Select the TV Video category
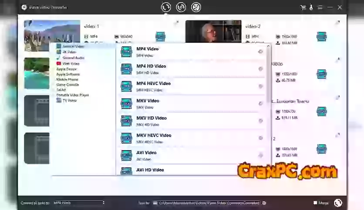Screen dimensions: 364x210 69,100
